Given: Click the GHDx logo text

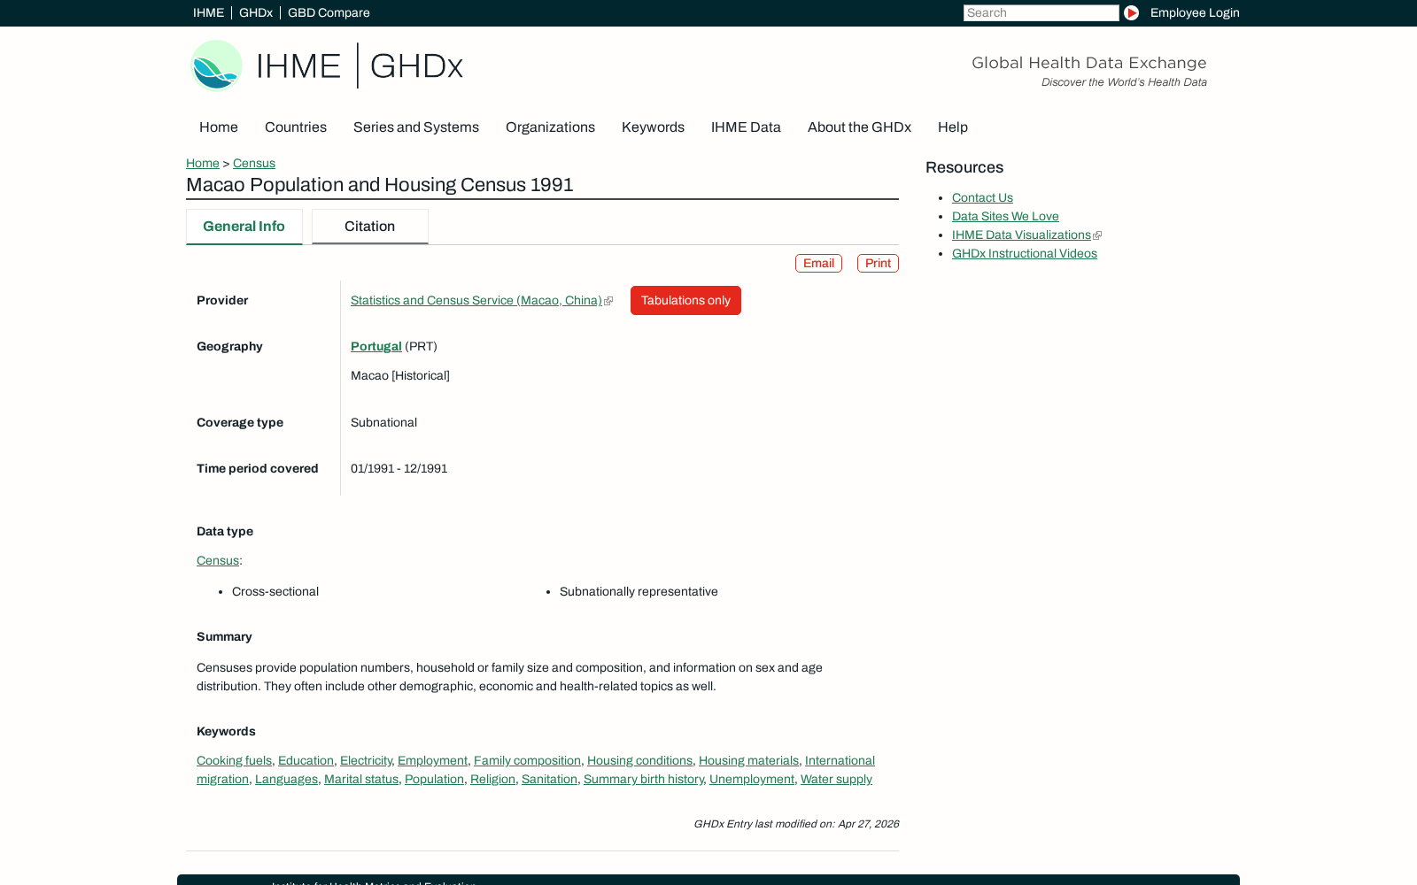Looking at the screenshot, I should tap(416, 66).
